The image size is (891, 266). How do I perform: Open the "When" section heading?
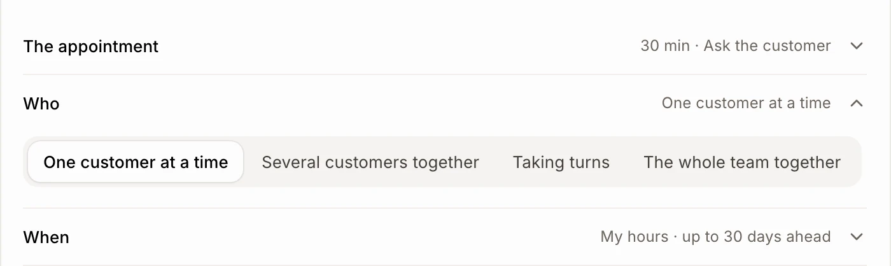click(x=46, y=237)
